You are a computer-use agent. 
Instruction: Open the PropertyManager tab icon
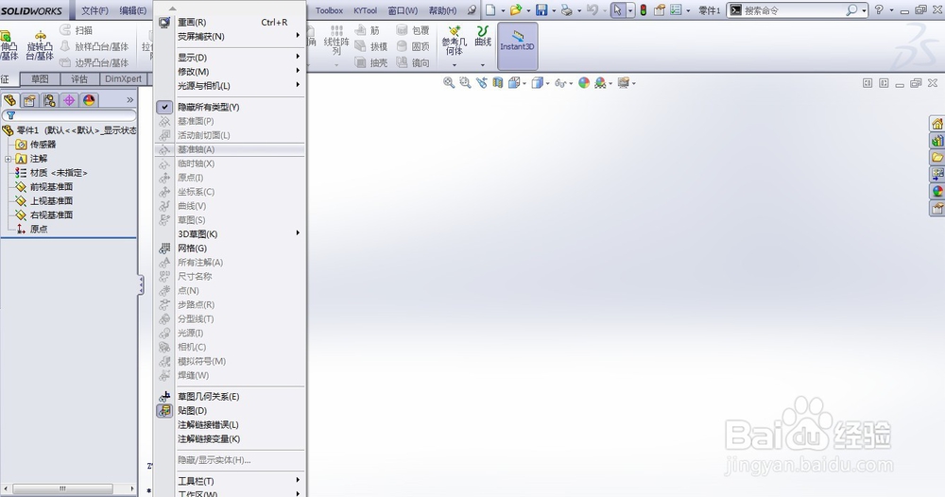(x=29, y=100)
